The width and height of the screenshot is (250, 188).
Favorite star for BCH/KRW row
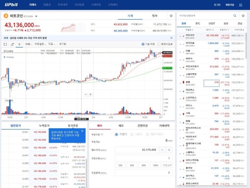point(180,68)
